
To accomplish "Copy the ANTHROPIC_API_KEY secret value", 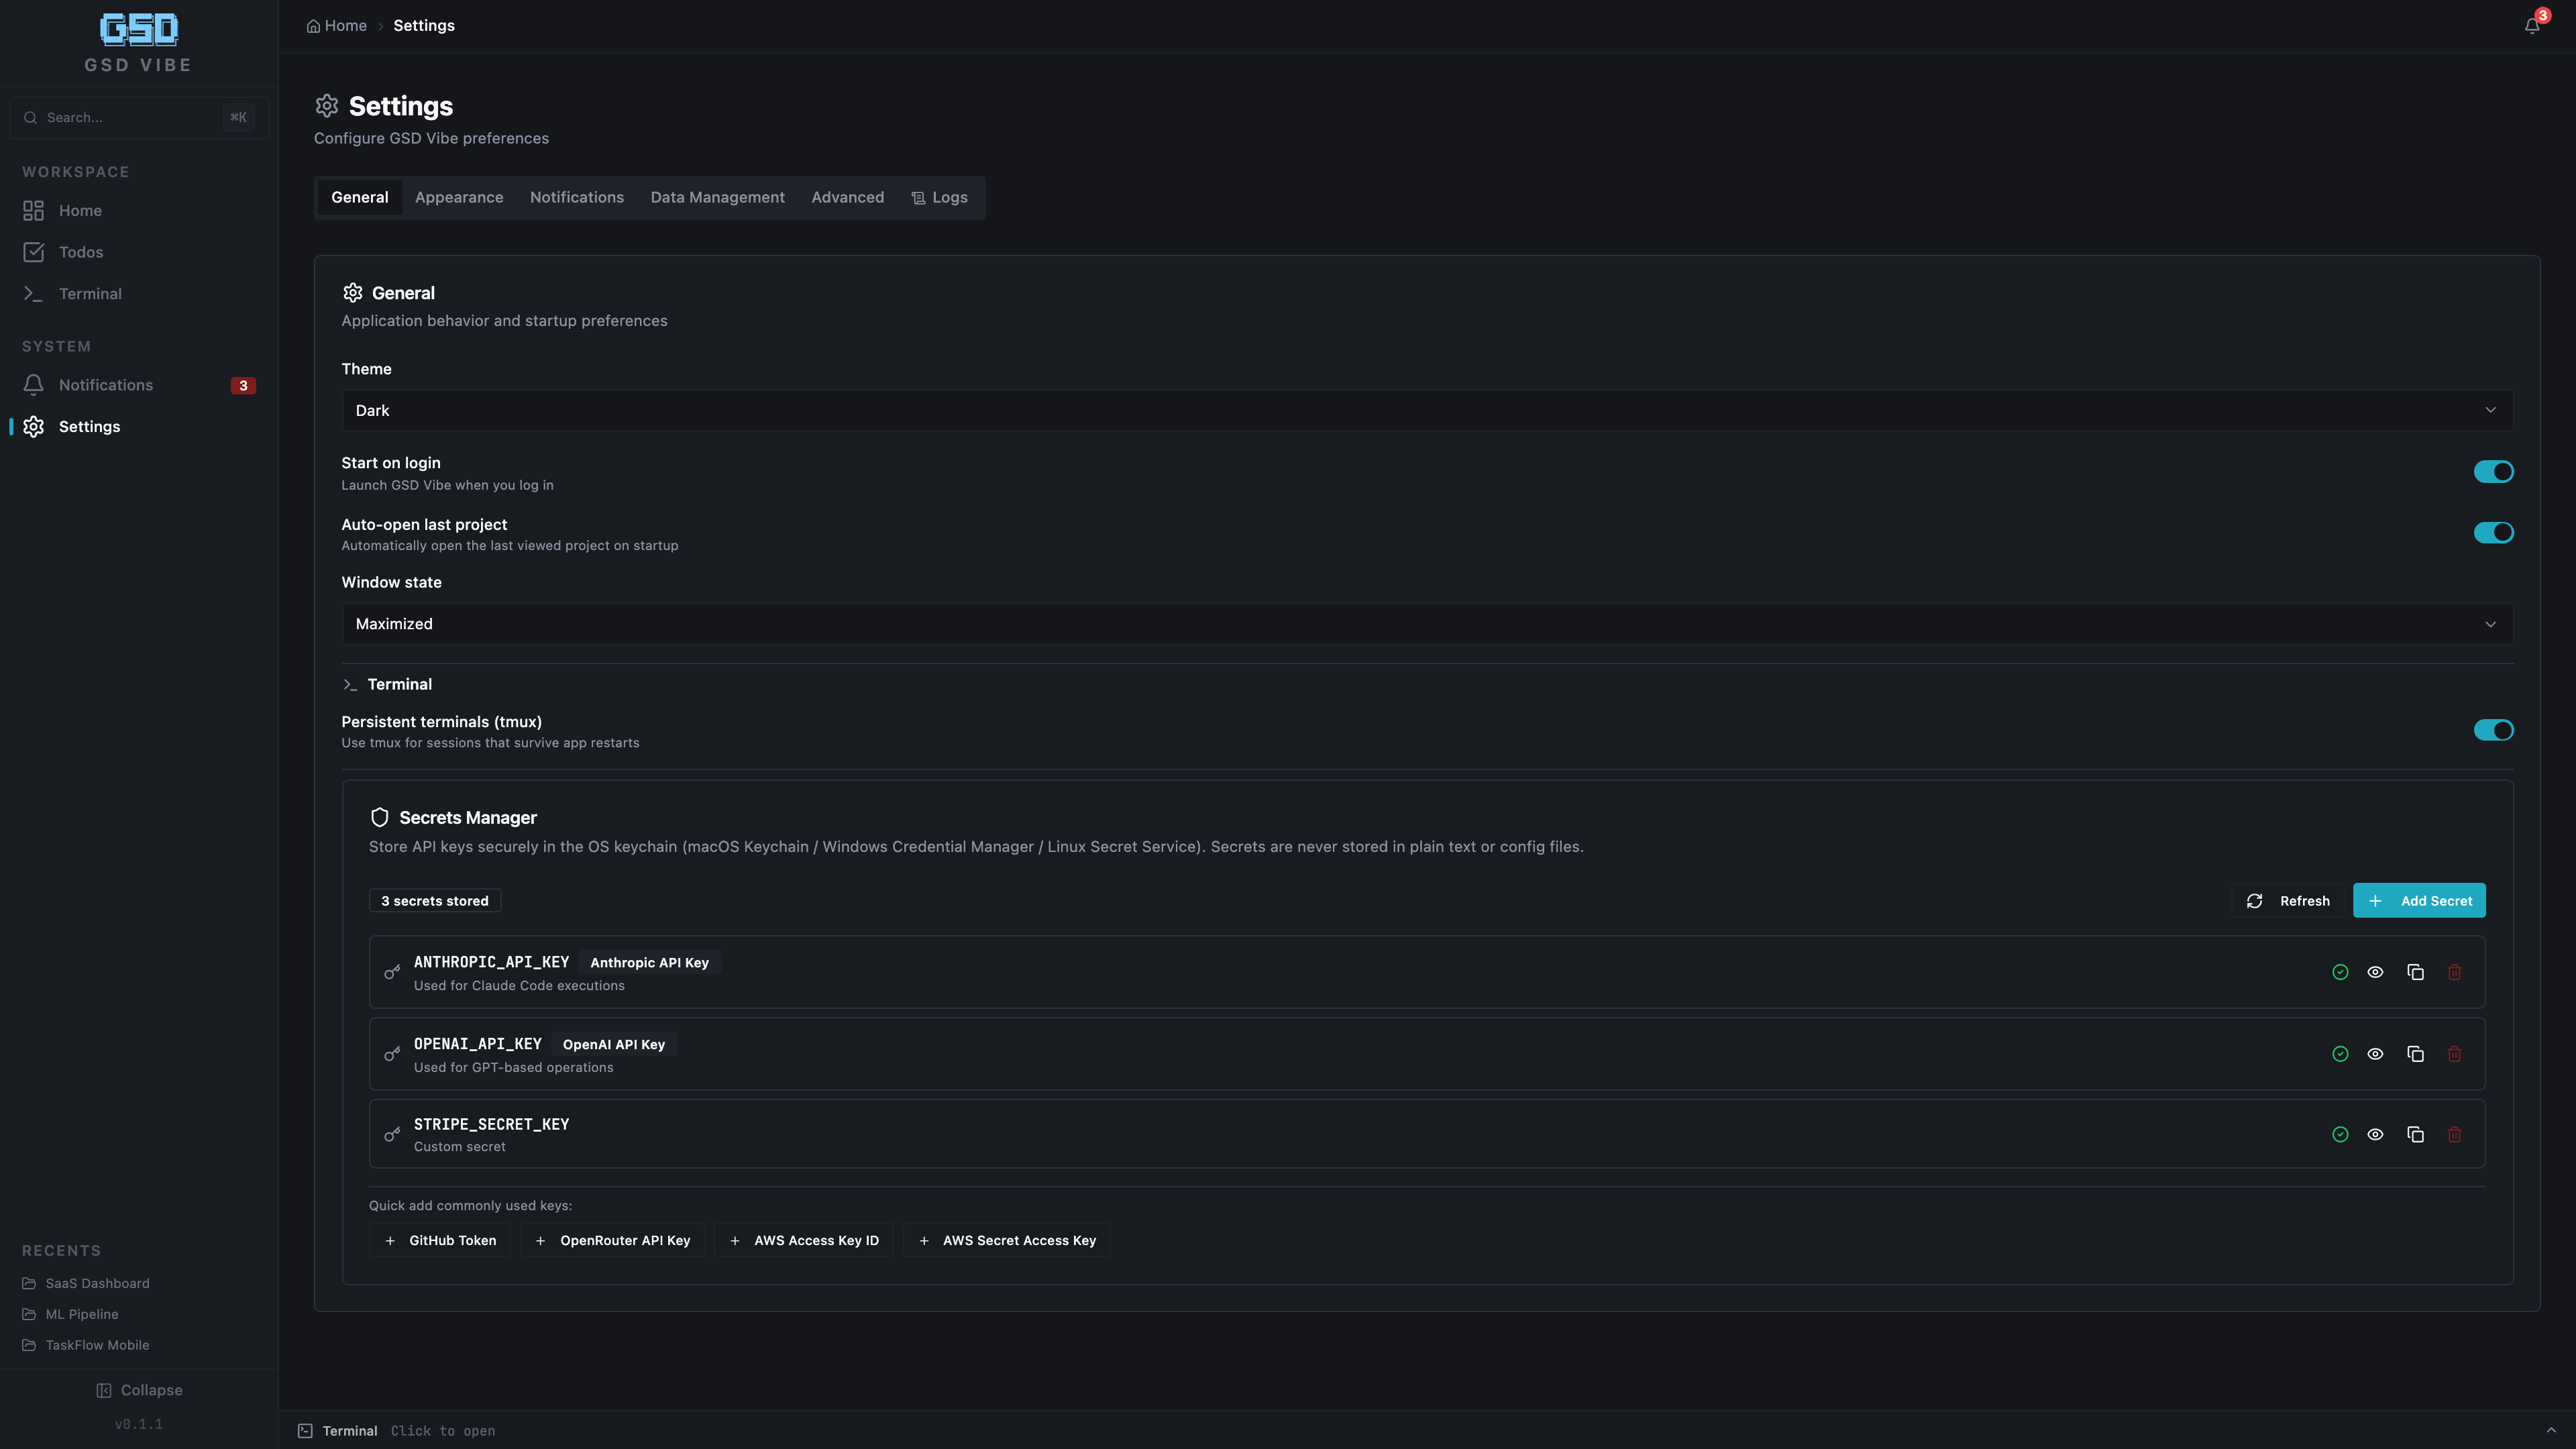I will [2416, 971].
